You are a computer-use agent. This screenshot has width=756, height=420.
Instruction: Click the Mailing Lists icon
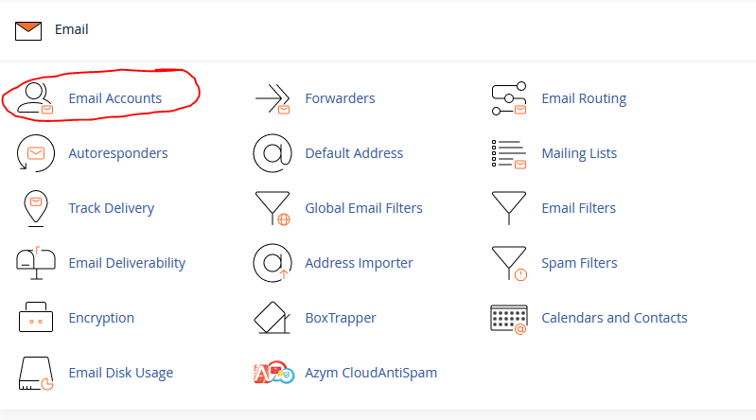509,153
